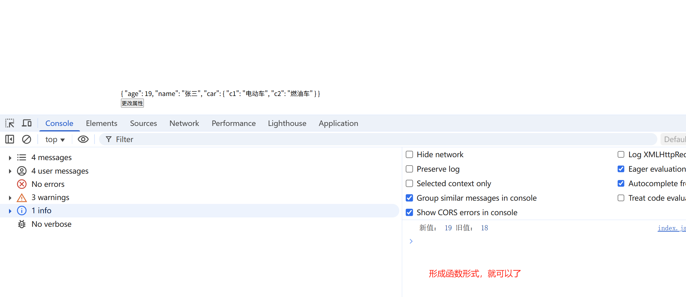
Task: Select the No verbose bug icon
Action: click(x=22, y=224)
